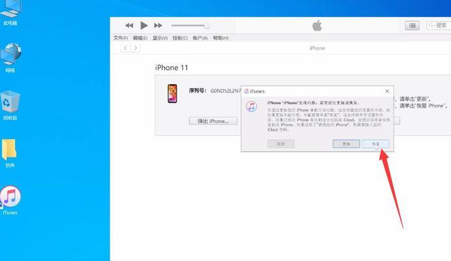Click the rewind playback button

129,25
